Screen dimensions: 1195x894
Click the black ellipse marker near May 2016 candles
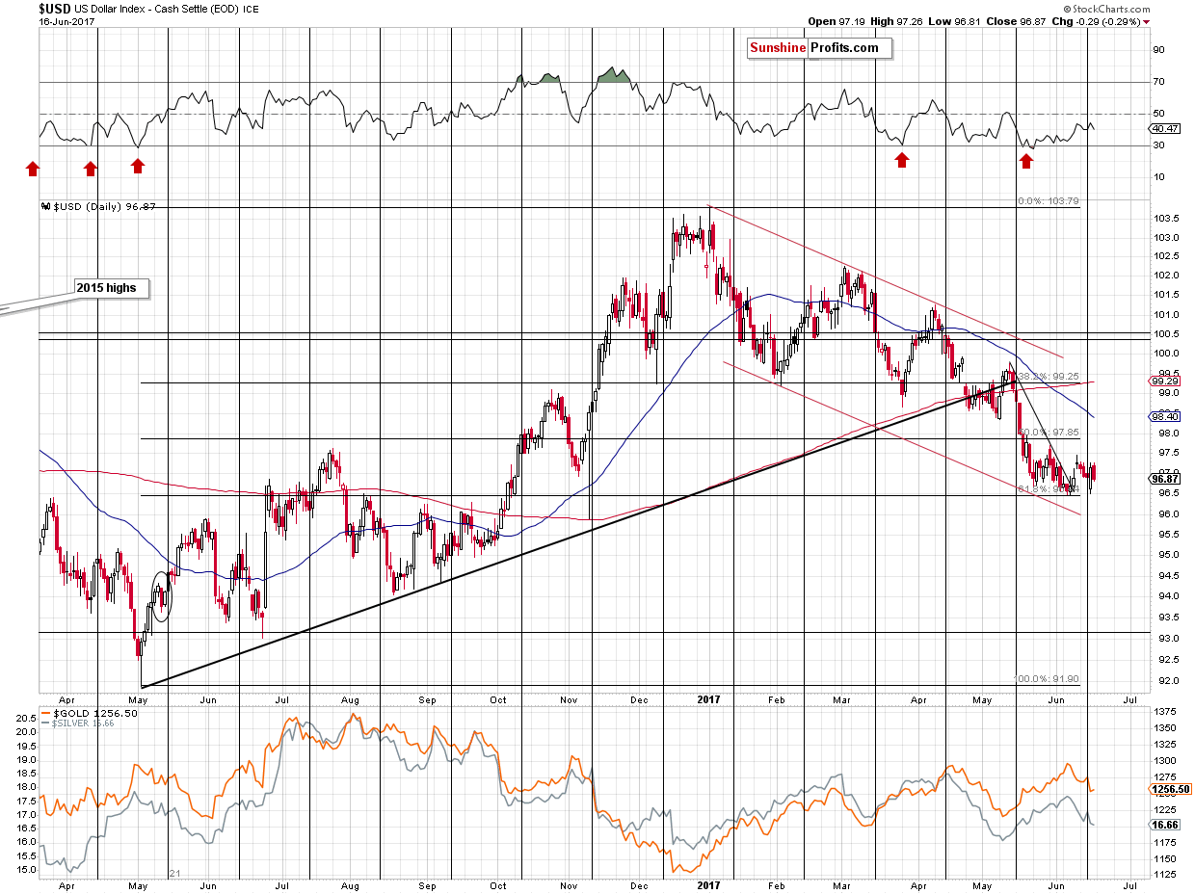coord(163,595)
